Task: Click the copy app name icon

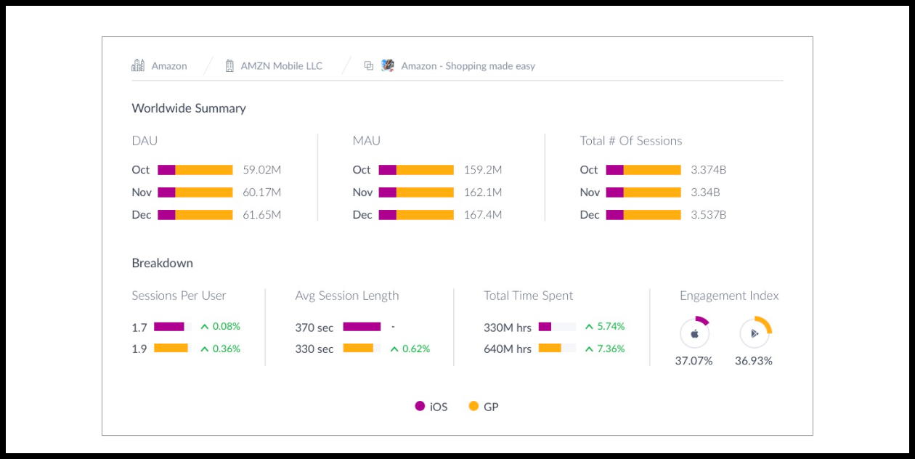Action: [367, 65]
